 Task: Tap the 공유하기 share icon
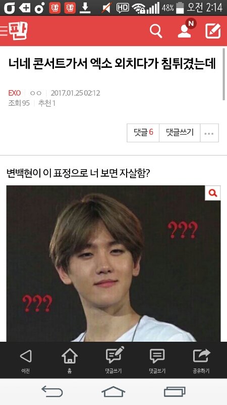point(201,355)
